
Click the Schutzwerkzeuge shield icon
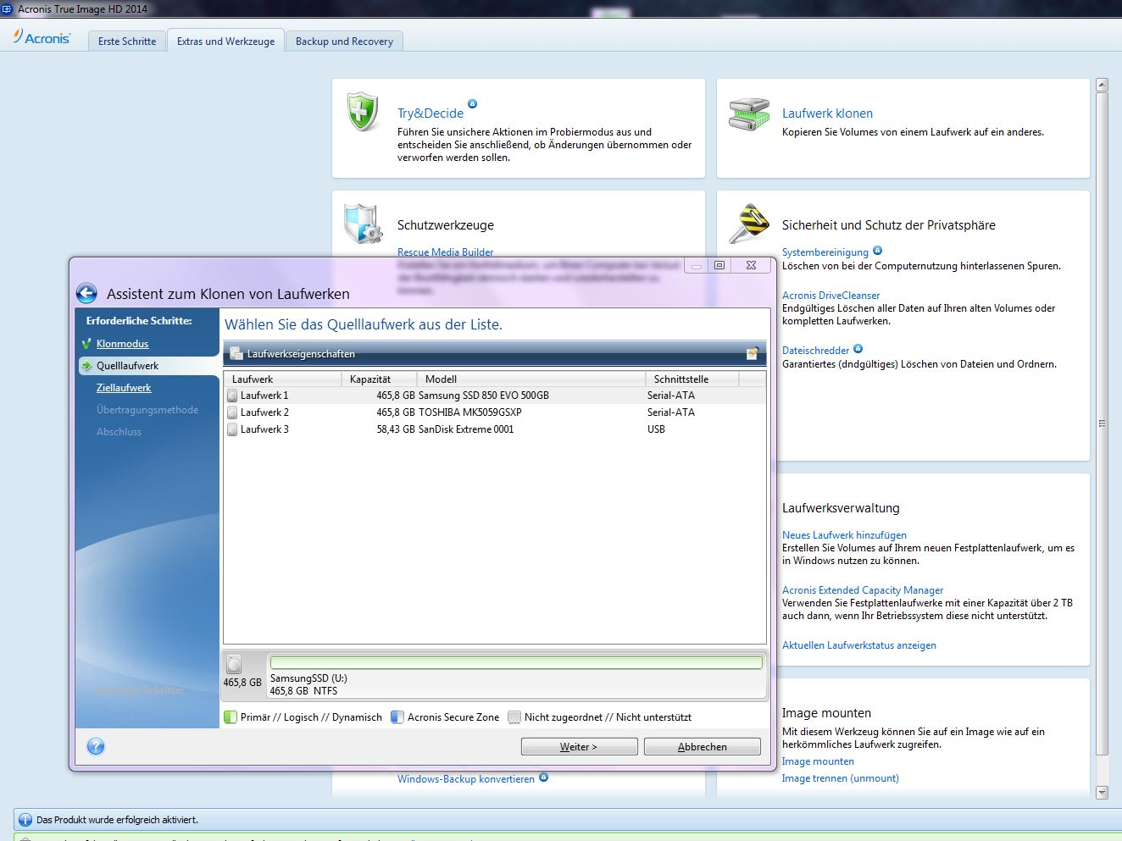click(x=363, y=224)
